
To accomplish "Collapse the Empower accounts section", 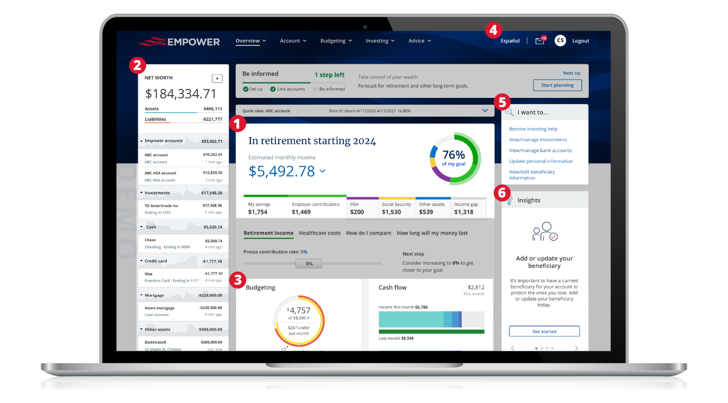I will pos(141,141).
